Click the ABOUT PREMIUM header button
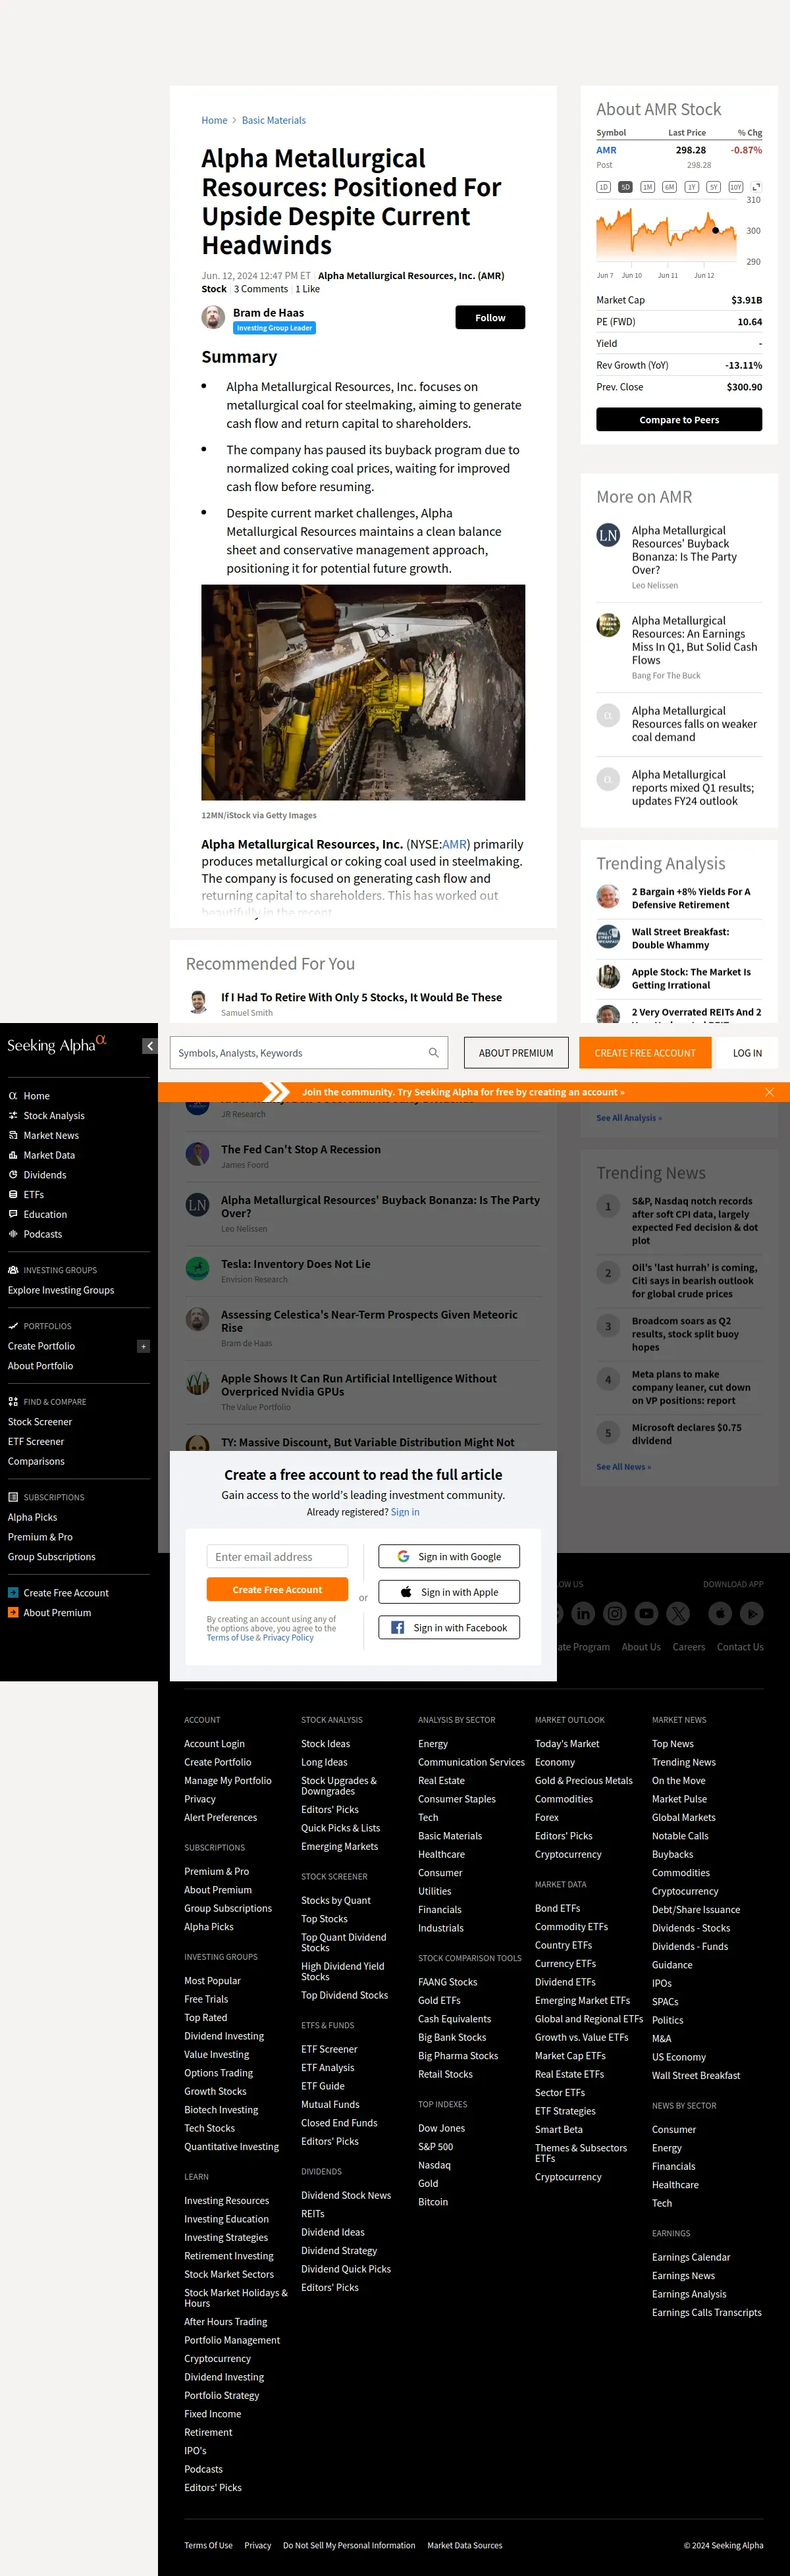Screen dimensions: 790x2576 pyautogui.click(x=516, y=1053)
